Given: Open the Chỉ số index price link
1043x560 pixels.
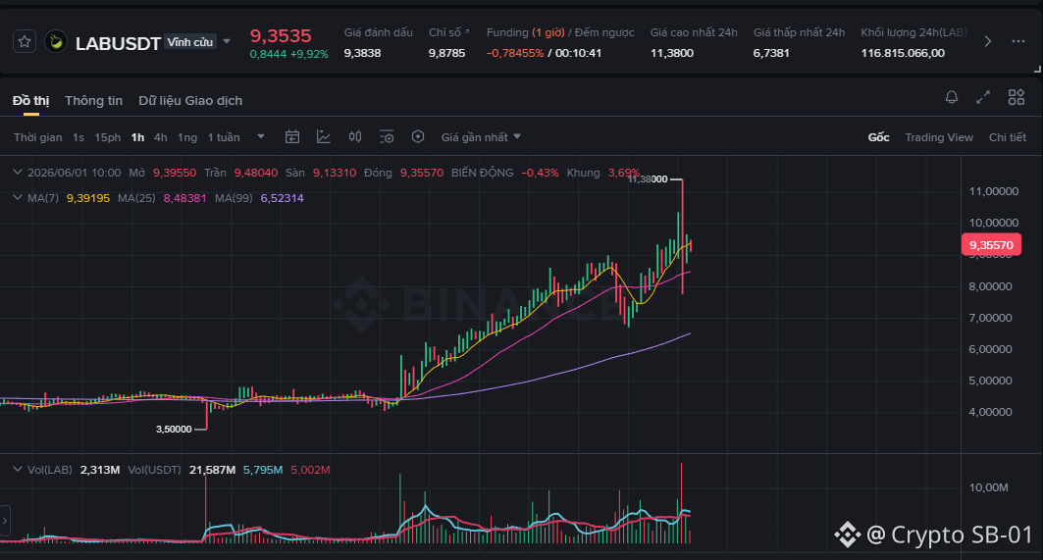Looking at the screenshot, I should point(448,32).
